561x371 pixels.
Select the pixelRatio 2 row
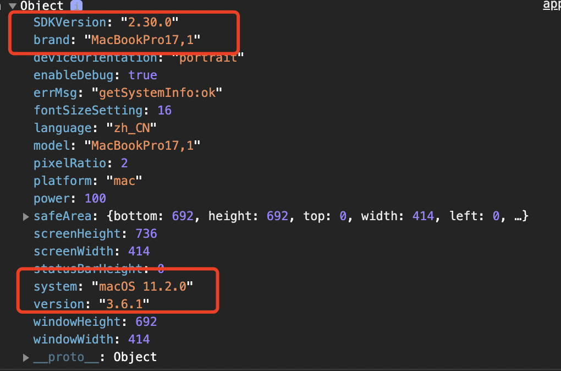[x=80, y=163]
